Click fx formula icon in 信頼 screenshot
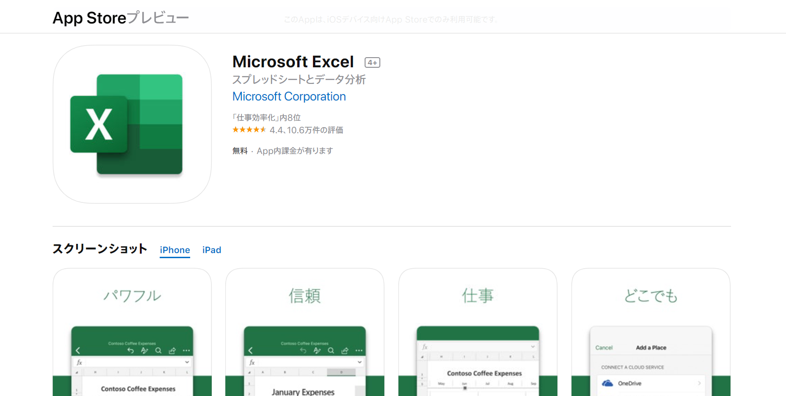 click(252, 362)
